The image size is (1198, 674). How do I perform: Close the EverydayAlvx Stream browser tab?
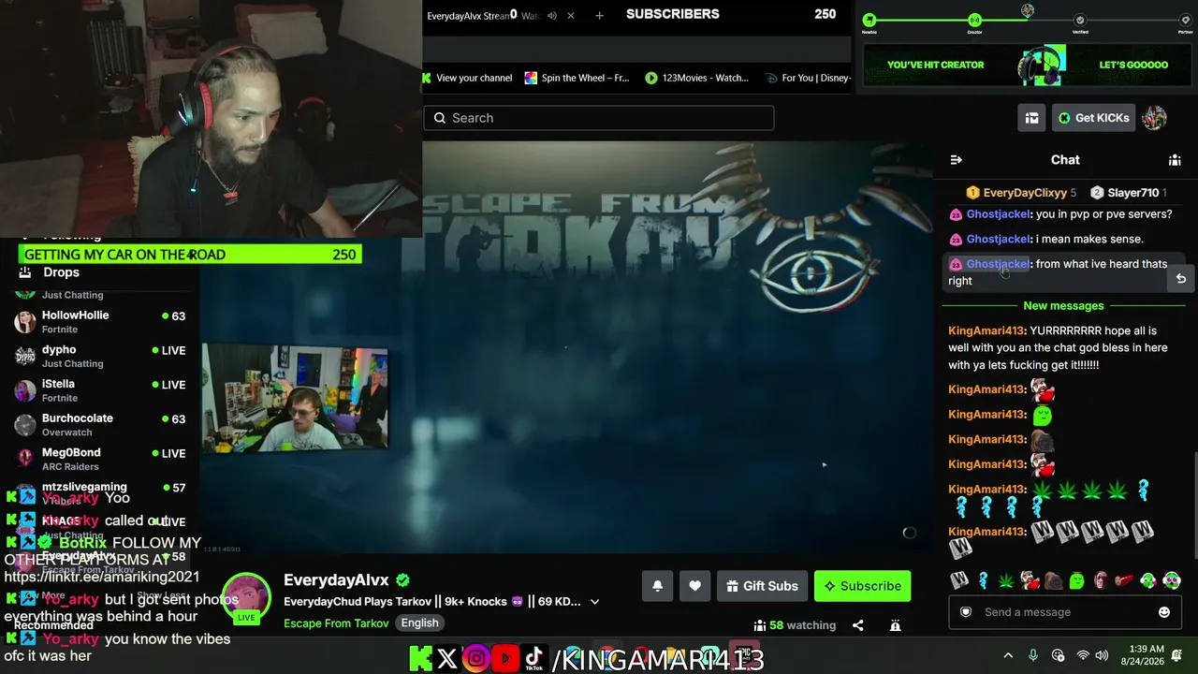coord(571,16)
